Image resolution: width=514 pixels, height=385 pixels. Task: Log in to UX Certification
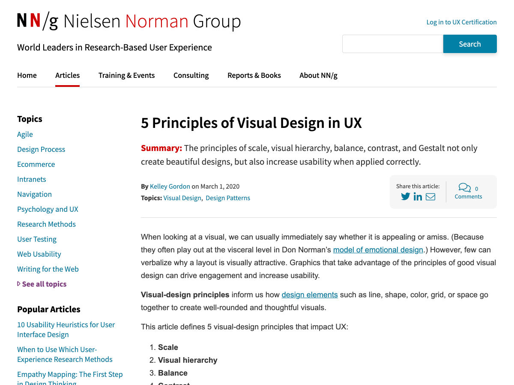pos(461,22)
